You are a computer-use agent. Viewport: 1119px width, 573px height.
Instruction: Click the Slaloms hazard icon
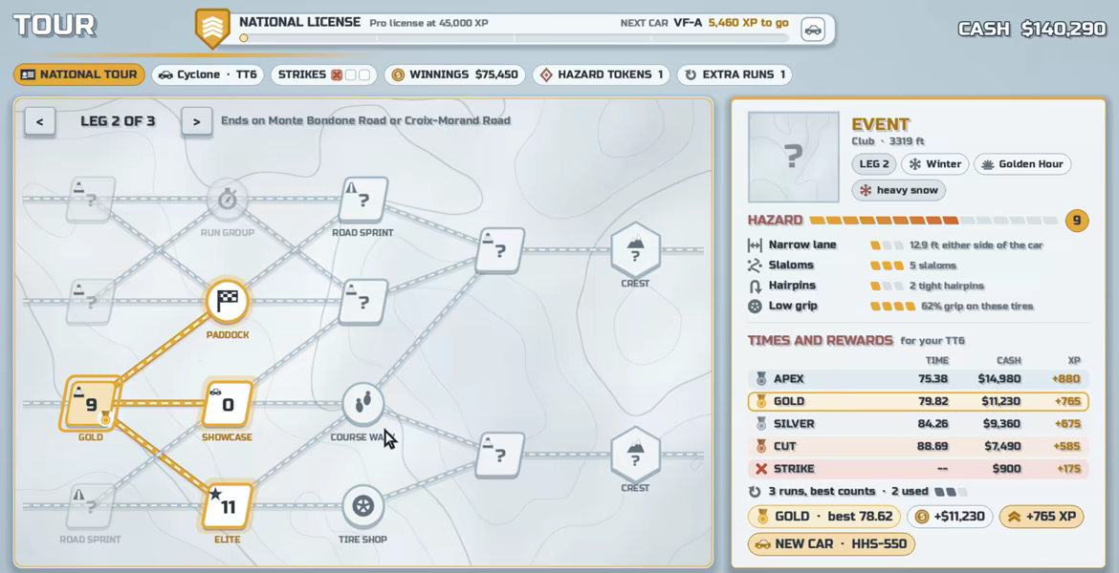click(755, 265)
